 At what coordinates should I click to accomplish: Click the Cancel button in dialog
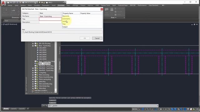(97, 38)
